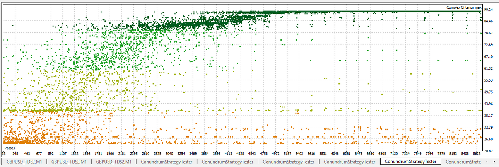Click pass number 8623 on the x-axis

pyautogui.click(x=477, y=154)
